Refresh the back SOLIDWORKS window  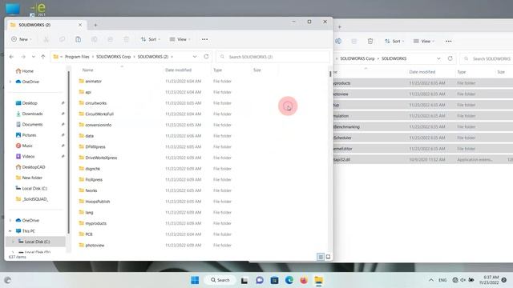(x=450, y=58)
